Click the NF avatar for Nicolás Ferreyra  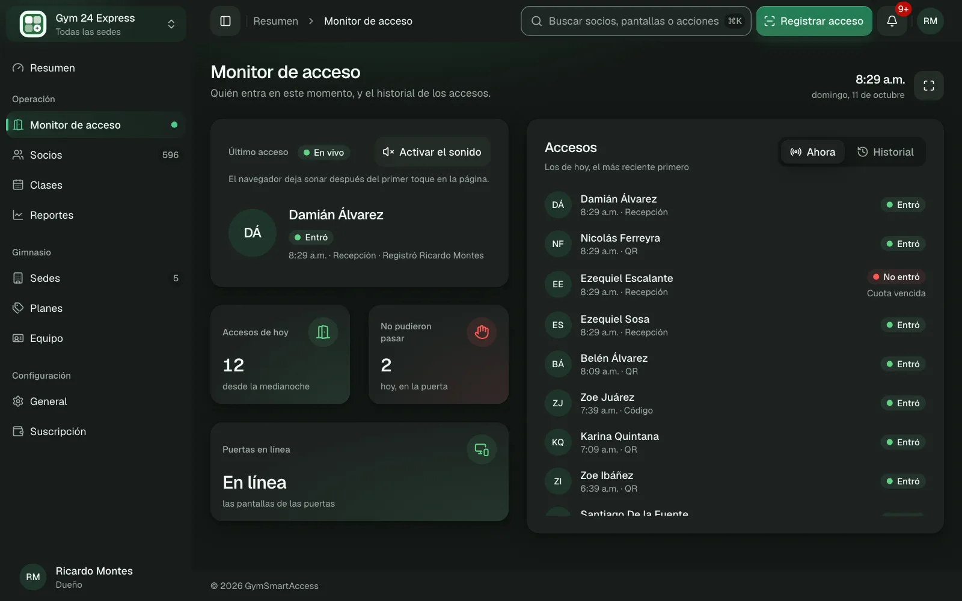point(558,244)
